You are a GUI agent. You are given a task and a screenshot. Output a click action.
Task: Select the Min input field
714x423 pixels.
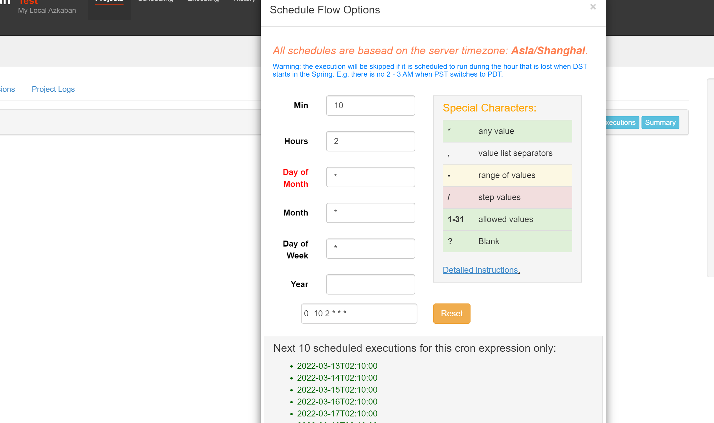point(370,105)
